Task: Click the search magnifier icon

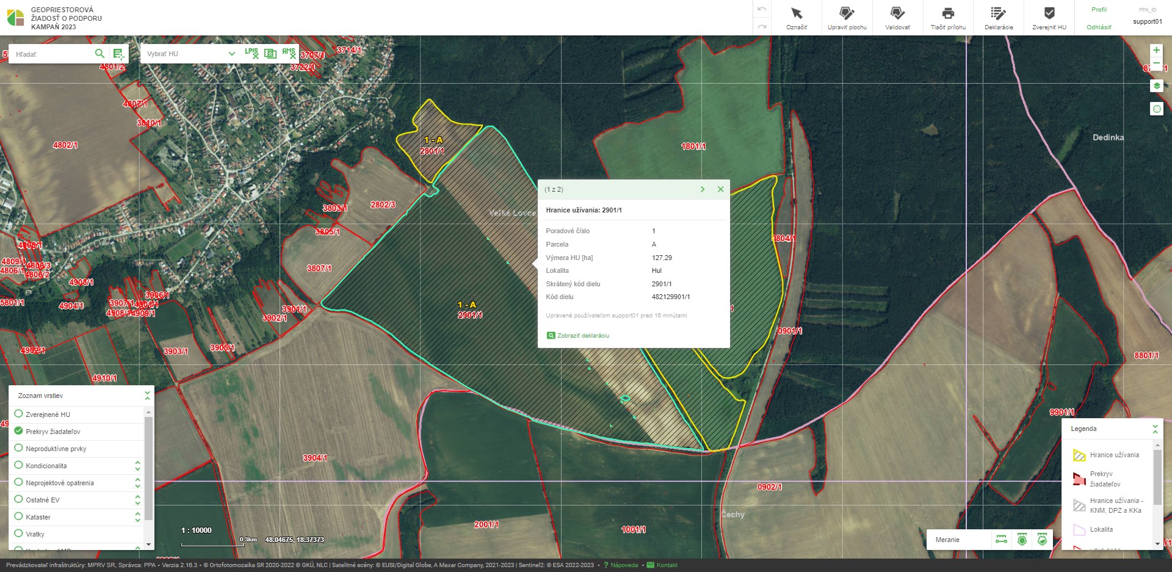Action: pyautogui.click(x=99, y=54)
